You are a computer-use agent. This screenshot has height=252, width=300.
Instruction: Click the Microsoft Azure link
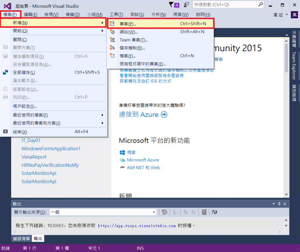click(143, 160)
